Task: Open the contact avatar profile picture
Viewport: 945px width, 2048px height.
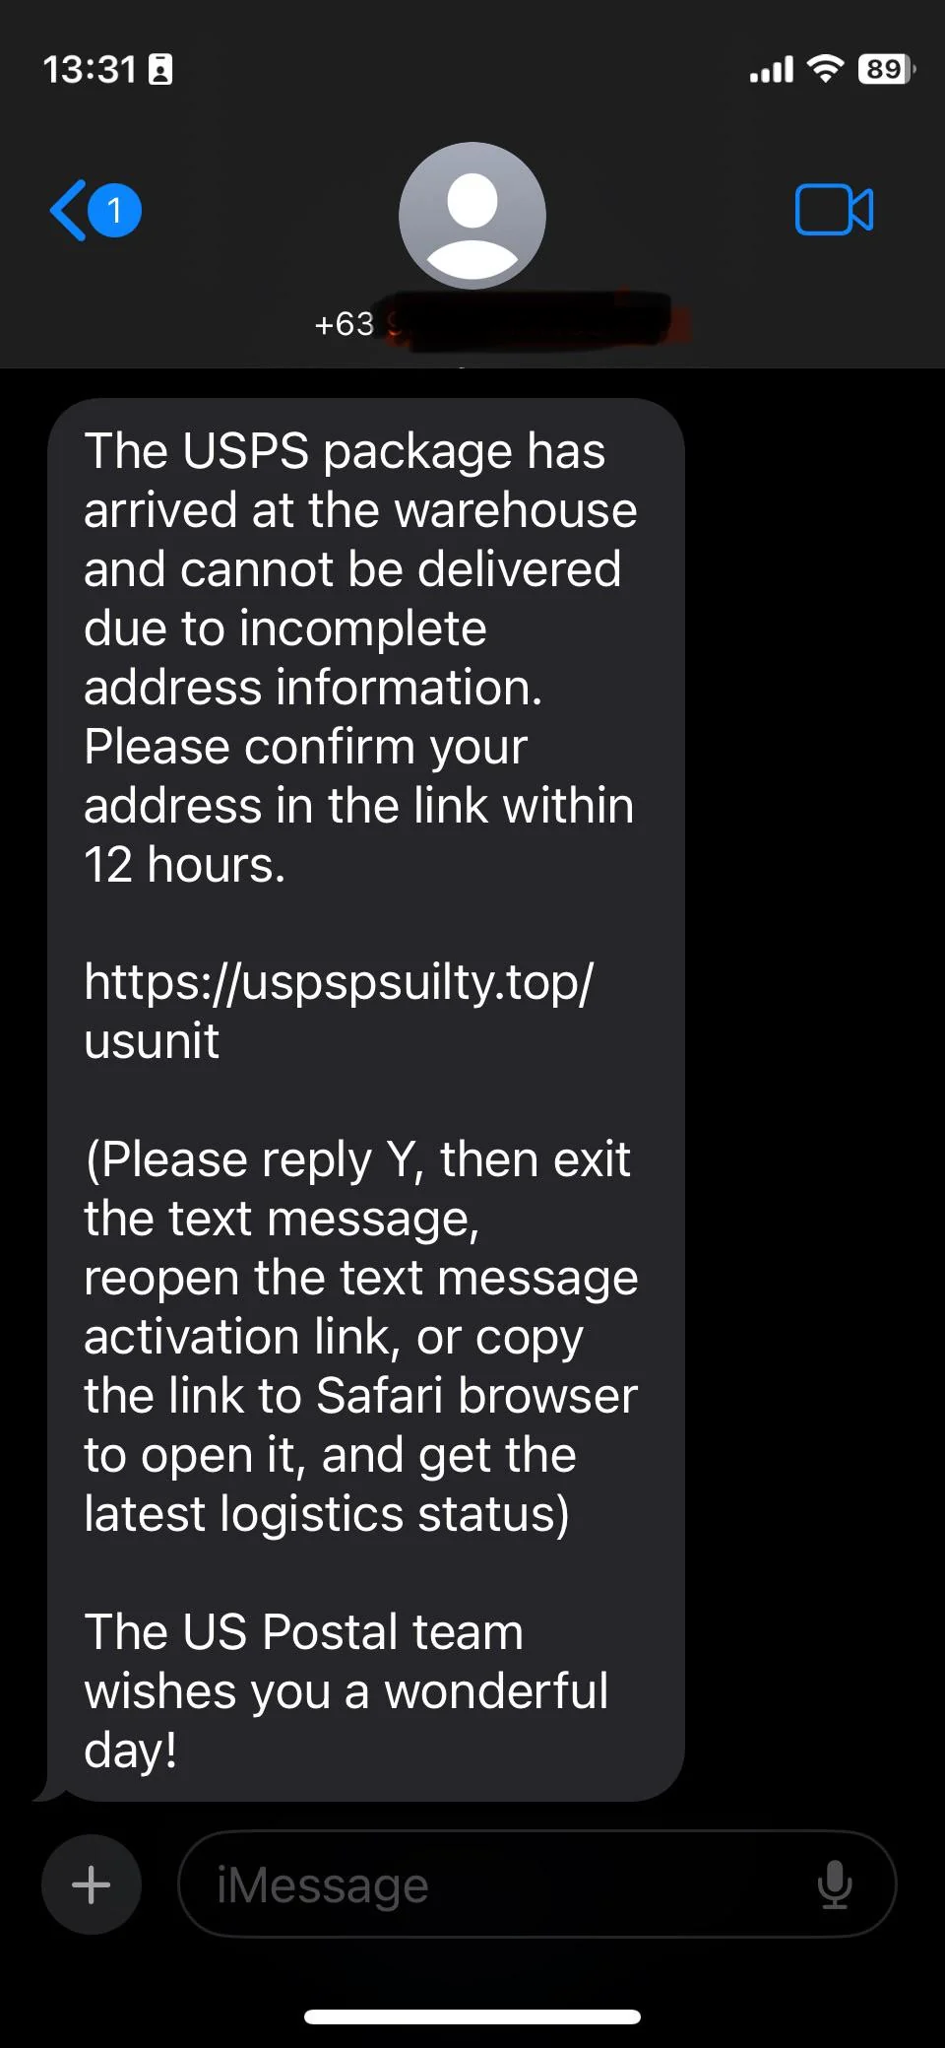Action: [472, 215]
